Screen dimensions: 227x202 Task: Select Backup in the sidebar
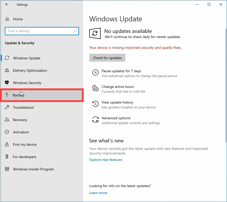pyautogui.click(x=42, y=95)
